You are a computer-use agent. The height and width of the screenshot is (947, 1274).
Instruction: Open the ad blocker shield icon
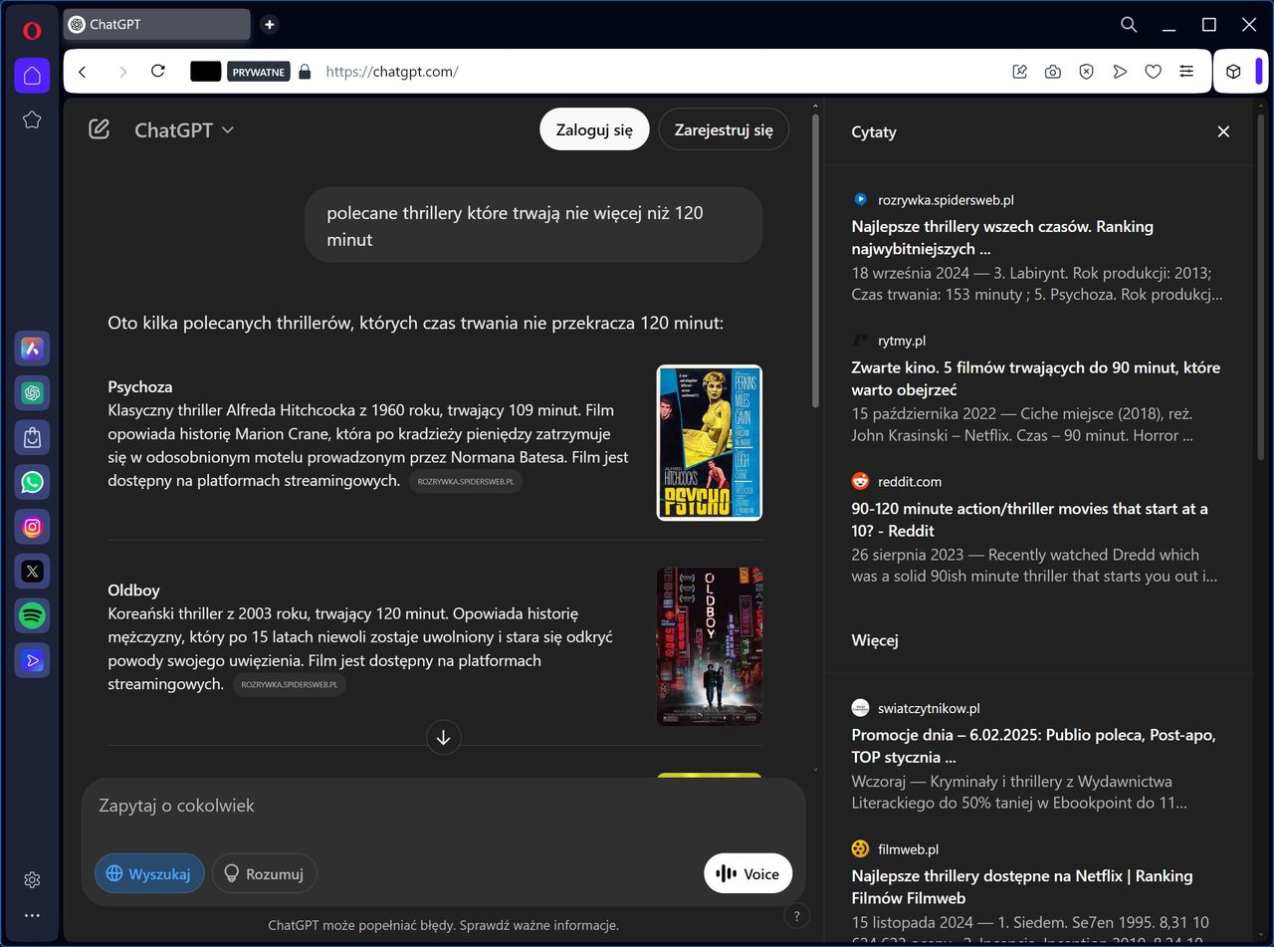1086,72
